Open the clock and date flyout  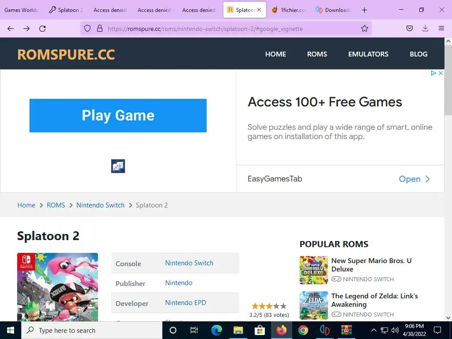click(x=414, y=330)
